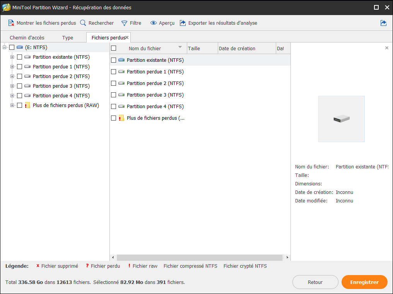This screenshot has height=294, width=393.
Task: Click the Partition perdue 3 drive icon in file list
Action: point(121,95)
